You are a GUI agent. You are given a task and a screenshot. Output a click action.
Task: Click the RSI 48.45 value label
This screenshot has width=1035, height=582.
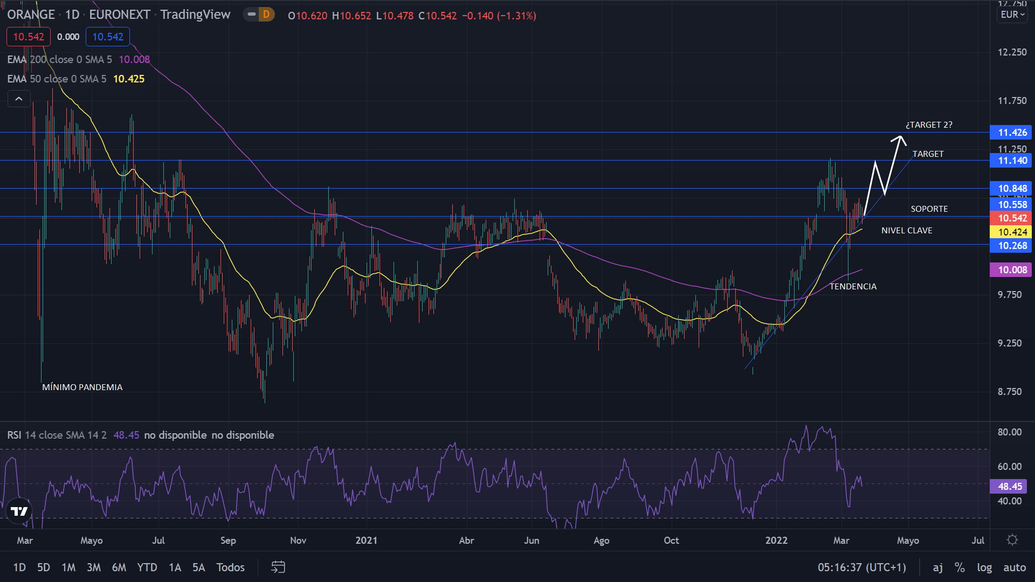click(1009, 487)
